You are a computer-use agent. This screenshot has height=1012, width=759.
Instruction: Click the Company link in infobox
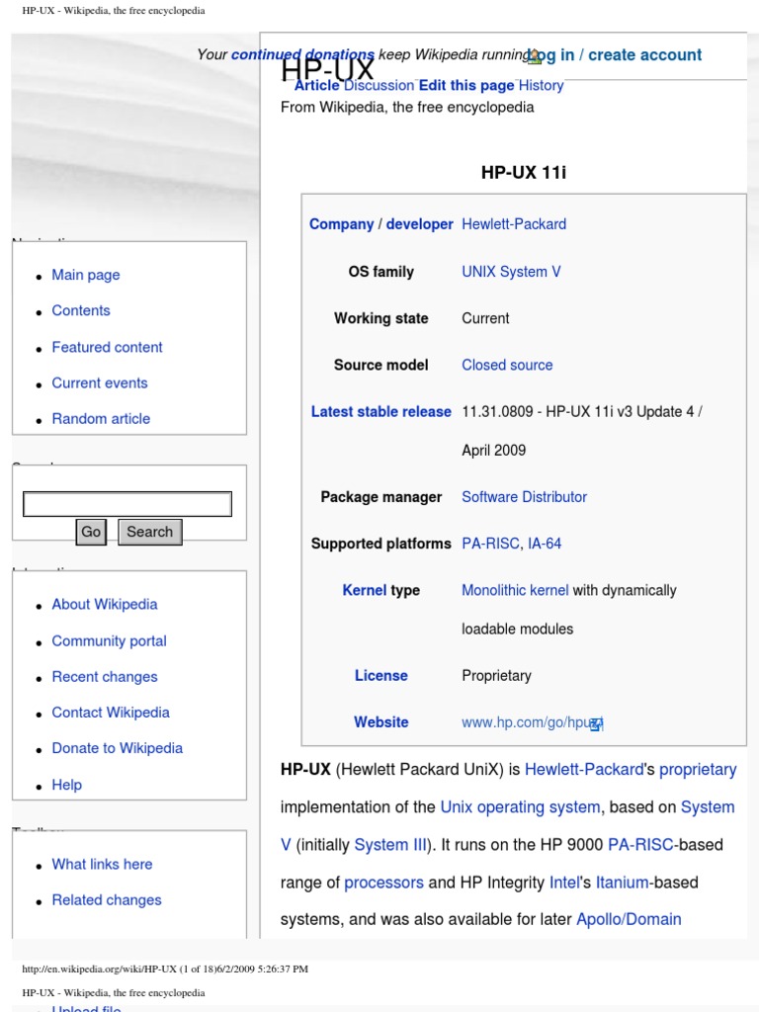(x=341, y=224)
